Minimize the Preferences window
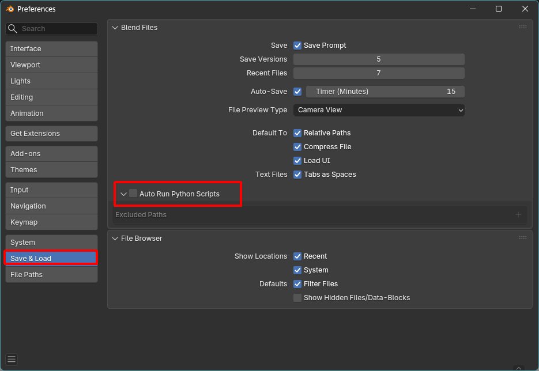This screenshot has height=371, width=539. 473,9
